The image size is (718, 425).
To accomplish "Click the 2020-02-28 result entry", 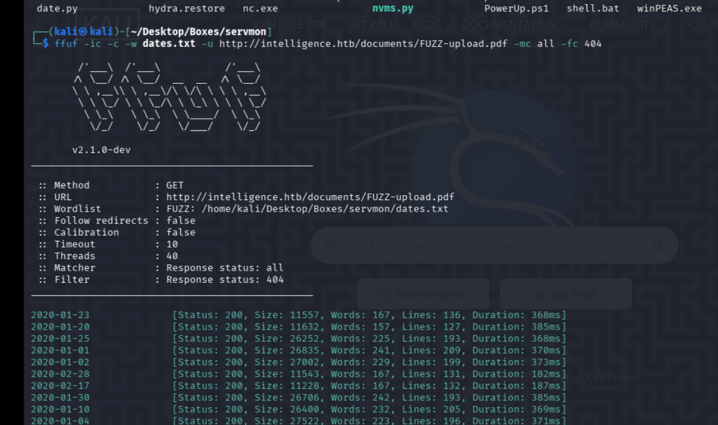I will pyautogui.click(x=60, y=374).
